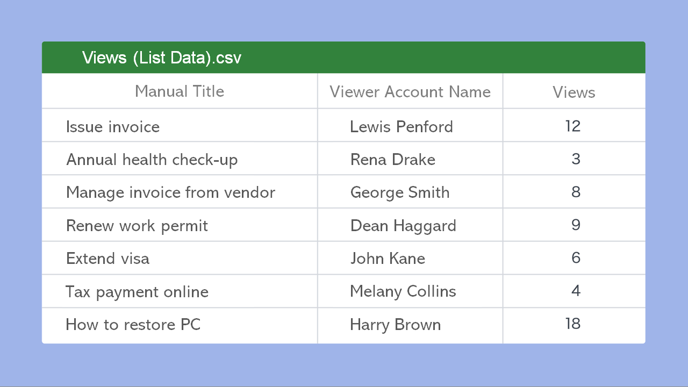
Task: Select the Extend visa cell
Action: [107, 259]
